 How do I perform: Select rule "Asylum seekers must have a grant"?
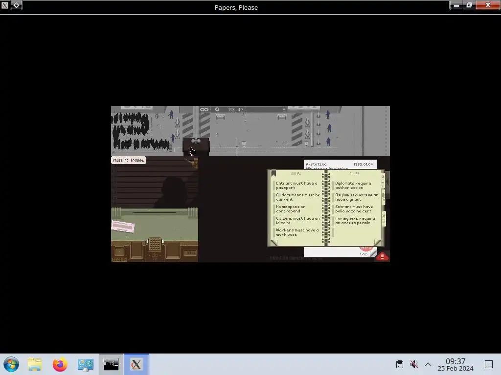tap(356, 197)
